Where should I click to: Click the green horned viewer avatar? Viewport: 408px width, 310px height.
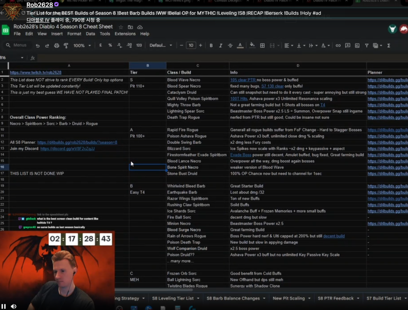coord(392,29)
